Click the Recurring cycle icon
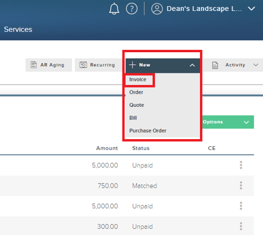Image resolution: width=263 pixels, height=235 pixels. click(83, 65)
